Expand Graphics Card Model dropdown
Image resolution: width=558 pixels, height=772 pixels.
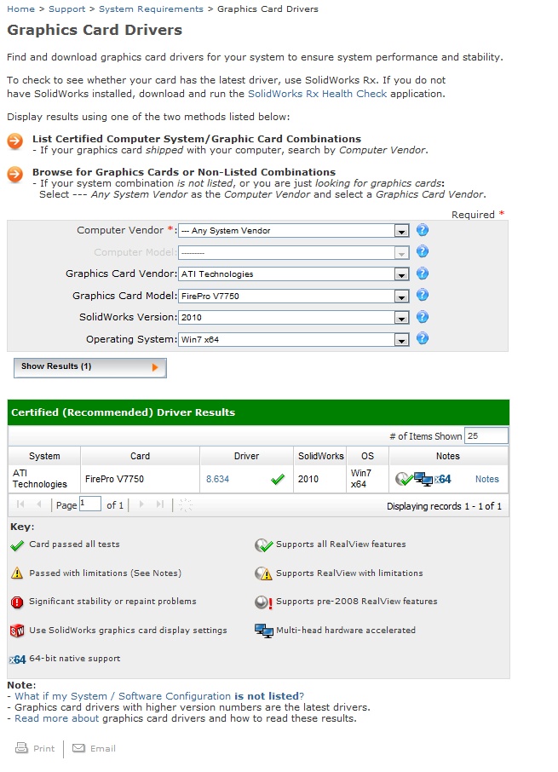[401, 296]
